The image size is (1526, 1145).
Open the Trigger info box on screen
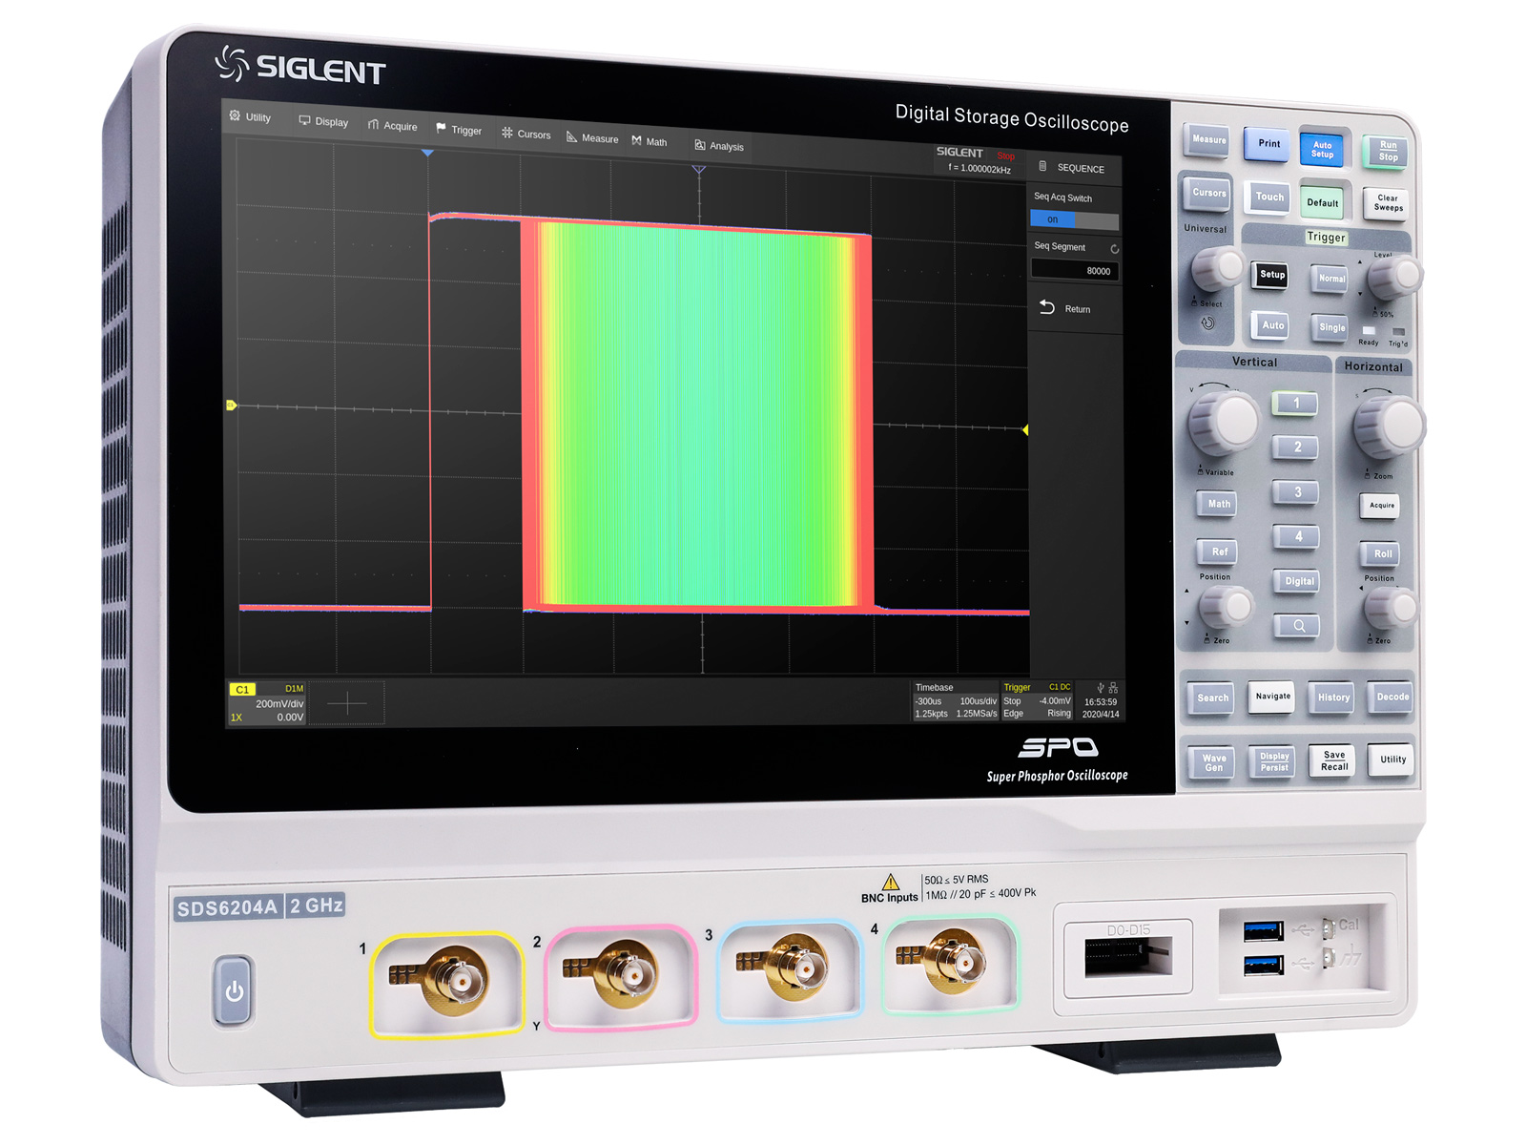[1037, 700]
